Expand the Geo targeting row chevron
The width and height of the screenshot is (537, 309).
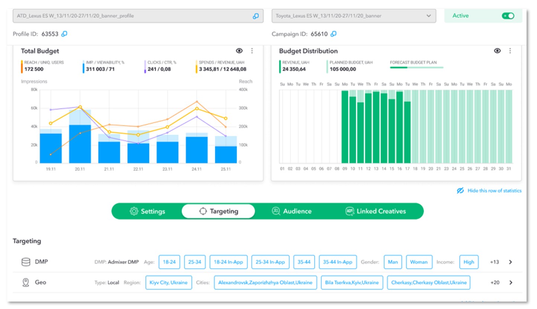[511, 283]
